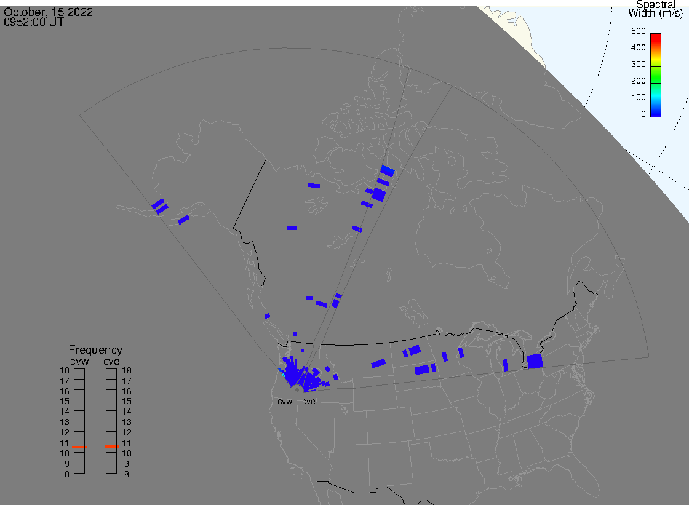Screen dimensions: 689x505
Task: Click the Spectral Width (m/s) legend title
Action: [x=656, y=9]
